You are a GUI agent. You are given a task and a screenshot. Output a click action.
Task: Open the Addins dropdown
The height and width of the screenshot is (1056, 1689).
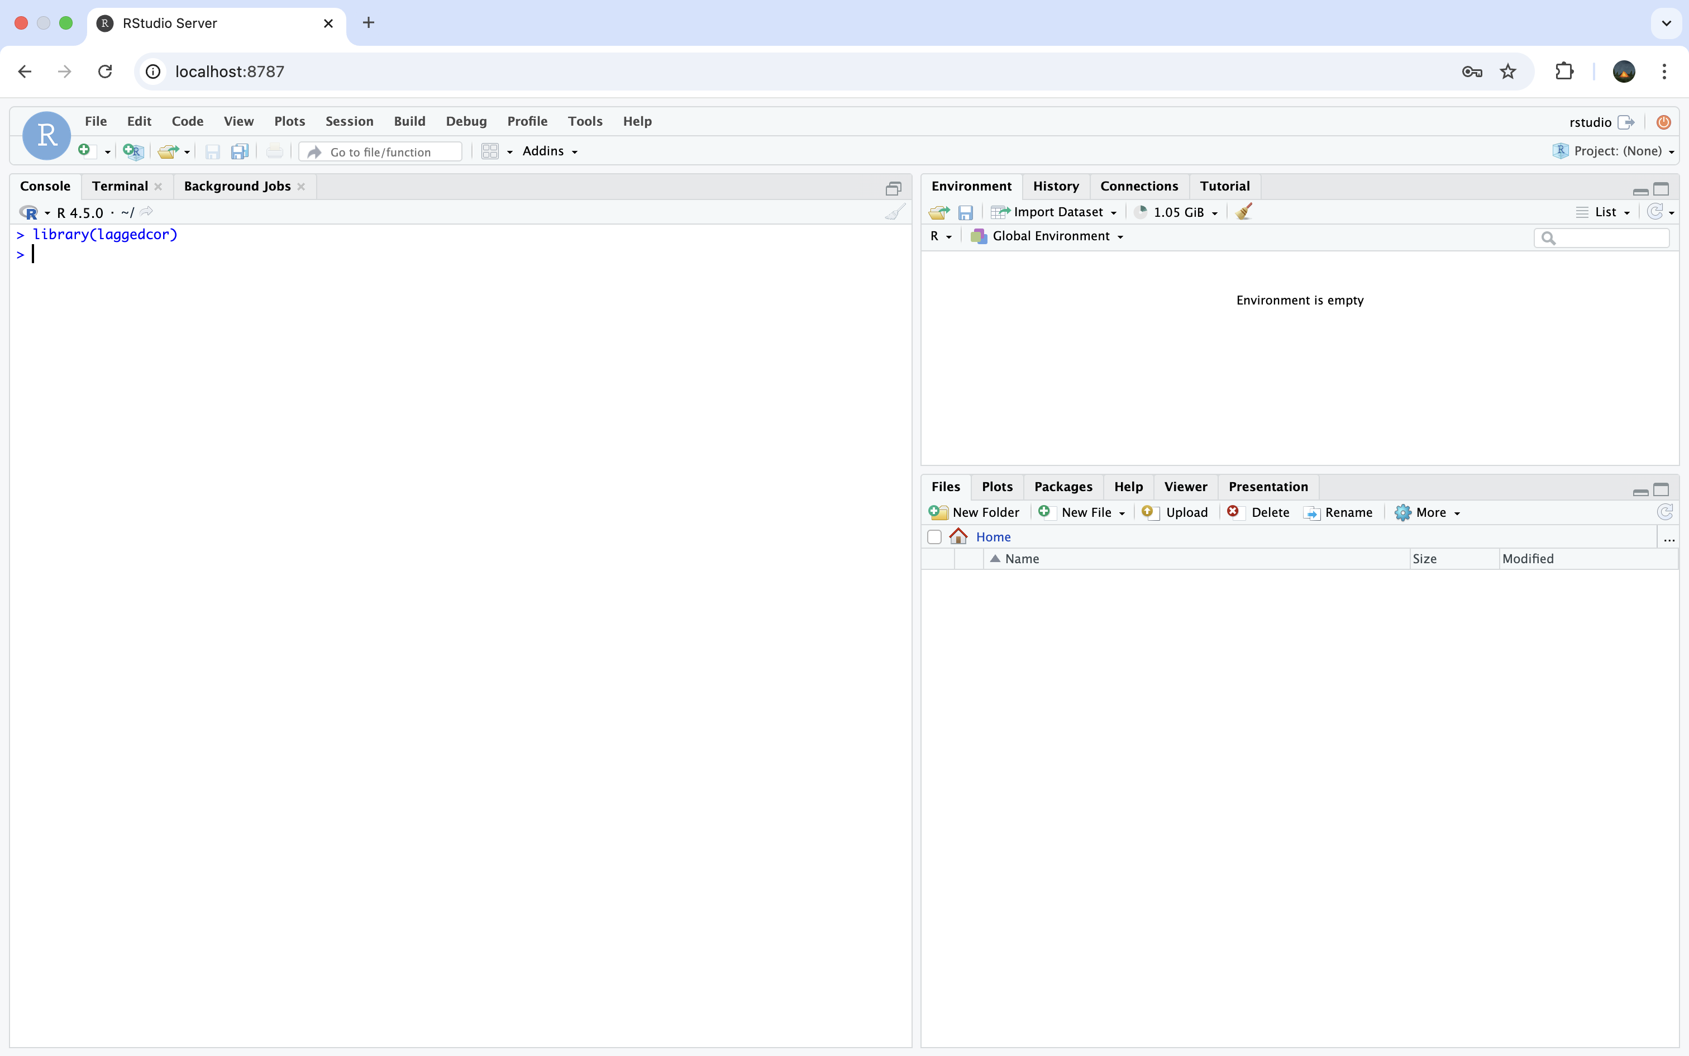(x=550, y=151)
